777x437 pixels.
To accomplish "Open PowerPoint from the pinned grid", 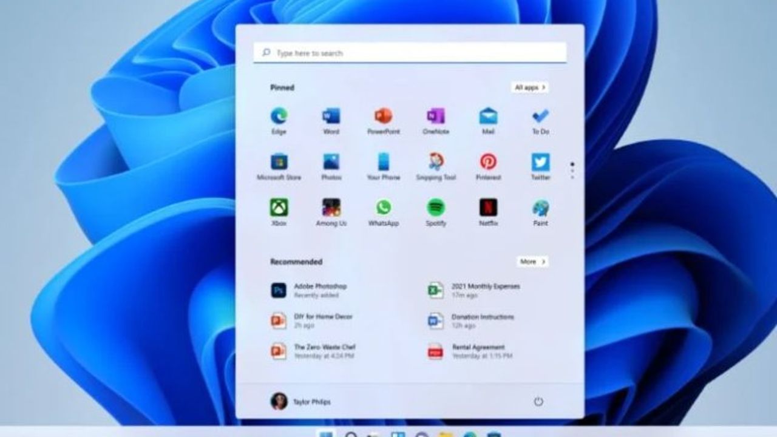I will 384,120.
